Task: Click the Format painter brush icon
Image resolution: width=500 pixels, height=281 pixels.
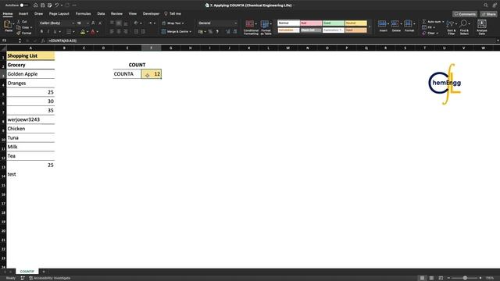Action: 19,33
